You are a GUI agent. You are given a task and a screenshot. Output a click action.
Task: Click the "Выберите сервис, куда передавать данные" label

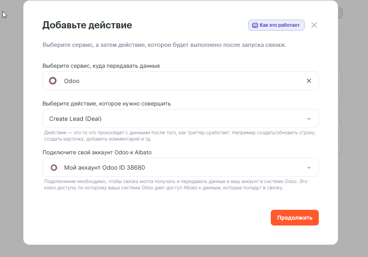click(101, 66)
